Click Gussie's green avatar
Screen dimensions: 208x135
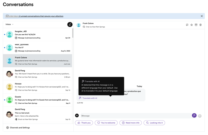tap(10, 100)
